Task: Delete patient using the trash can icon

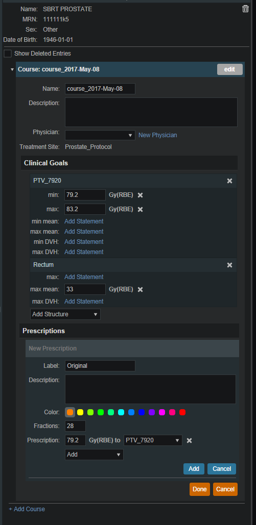Action: (245, 9)
